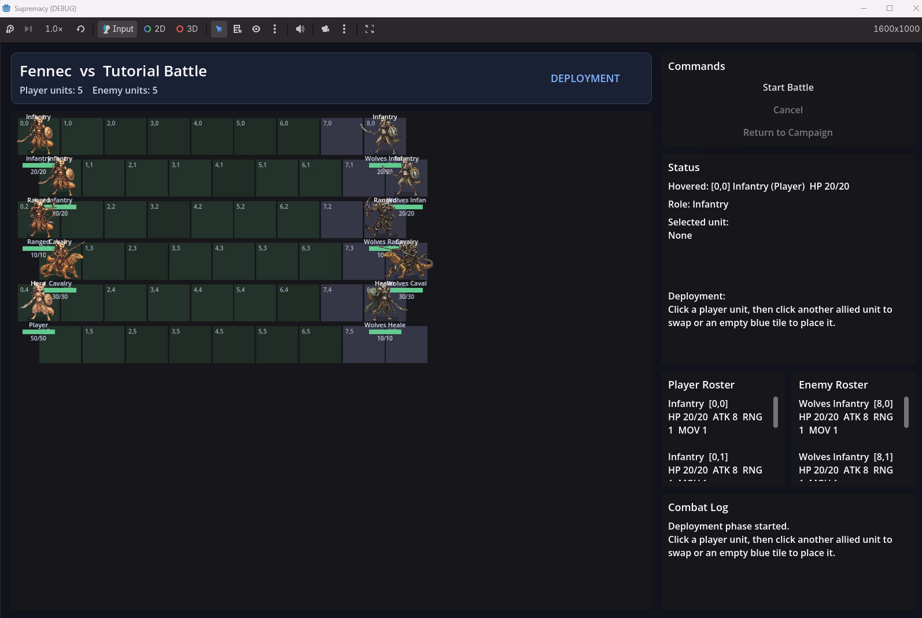The width and height of the screenshot is (922, 618).
Task: Toggle 3D node selection mode
Action: 187,29
